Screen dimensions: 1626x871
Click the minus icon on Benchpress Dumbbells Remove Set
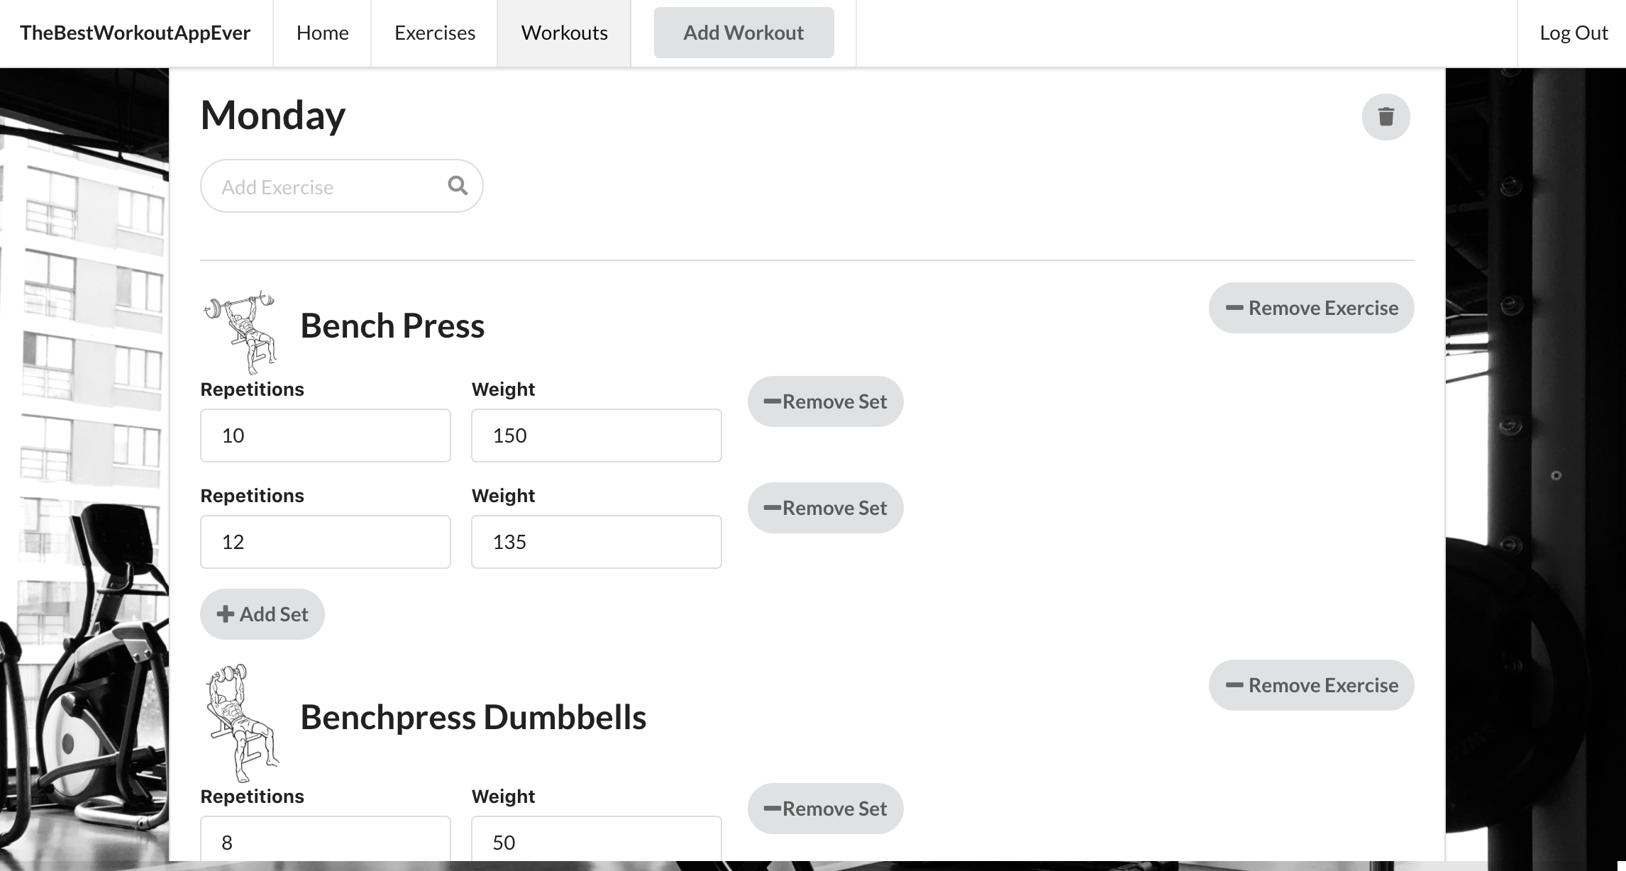point(771,808)
